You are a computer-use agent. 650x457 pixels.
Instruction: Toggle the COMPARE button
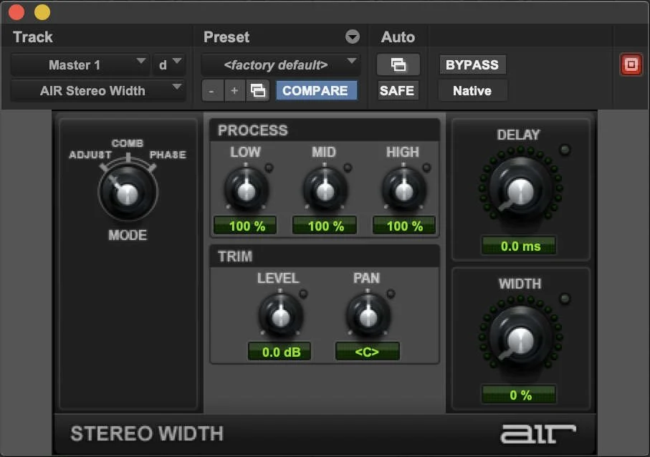point(316,90)
